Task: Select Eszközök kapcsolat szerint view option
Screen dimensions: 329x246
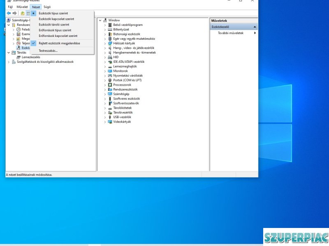Action: pos(56,19)
